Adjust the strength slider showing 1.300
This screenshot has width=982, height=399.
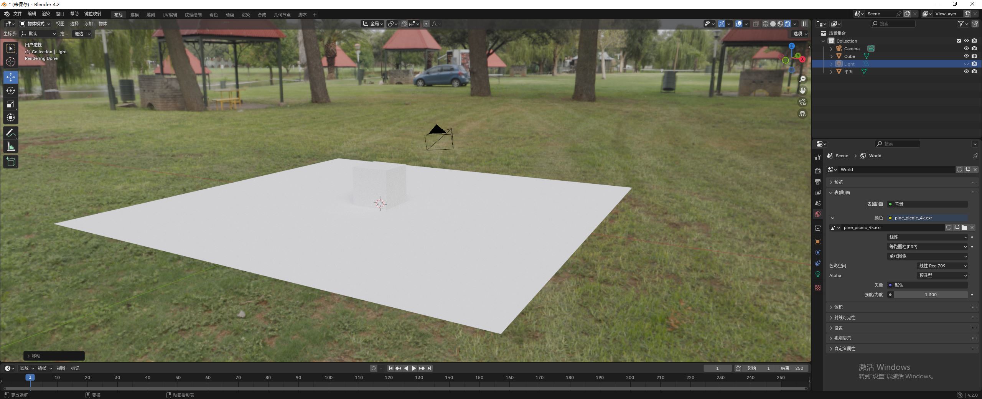click(931, 295)
